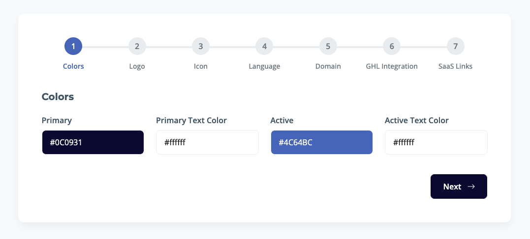
Task: Select the Language step label
Action: point(264,66)
